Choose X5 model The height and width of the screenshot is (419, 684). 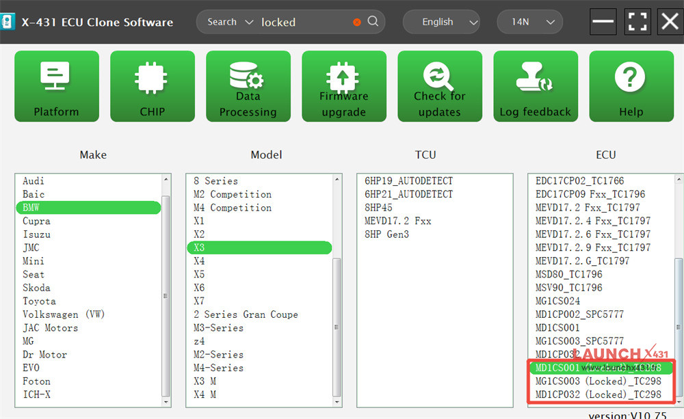[199, 275]
